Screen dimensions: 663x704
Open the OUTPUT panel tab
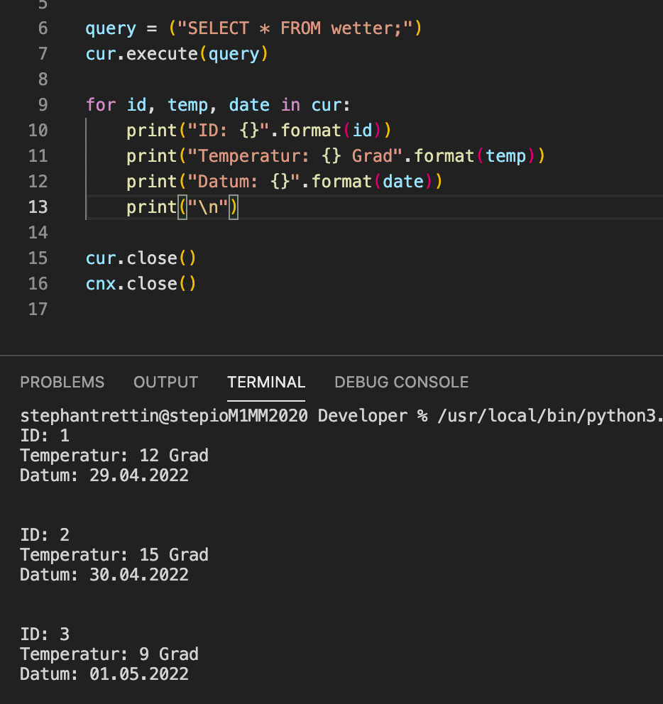(165, 382)
